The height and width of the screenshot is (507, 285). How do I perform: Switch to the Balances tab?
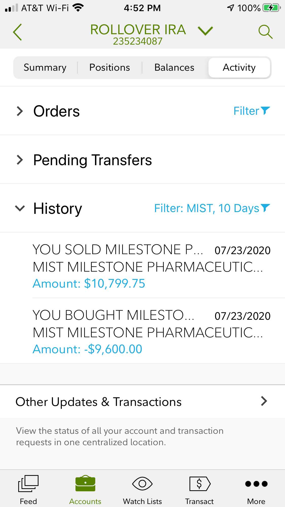(174, 68)
